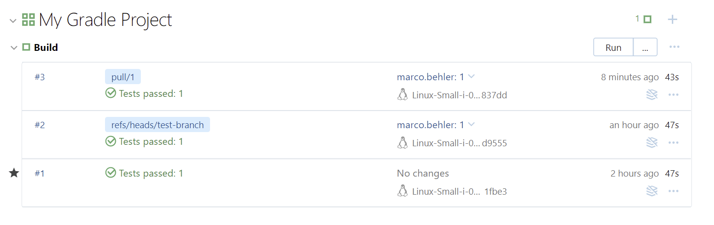Viewport: 714px width, 225px height.
Task: Expand the marco.behler changes dropdown on build #2
Action: [x=472, y=125]
